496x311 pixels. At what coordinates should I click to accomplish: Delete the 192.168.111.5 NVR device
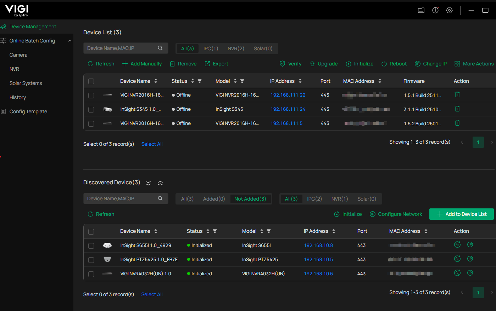(x=457, y=123)
